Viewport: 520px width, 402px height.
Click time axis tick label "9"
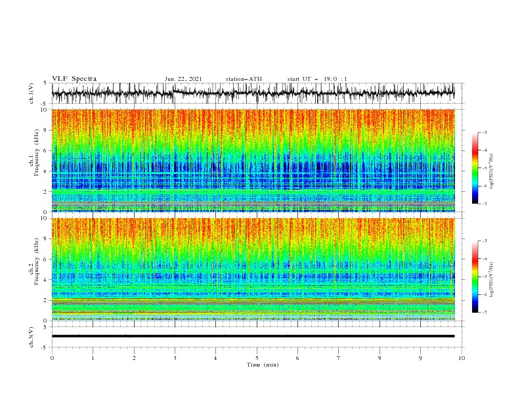(x=420, y=358)
